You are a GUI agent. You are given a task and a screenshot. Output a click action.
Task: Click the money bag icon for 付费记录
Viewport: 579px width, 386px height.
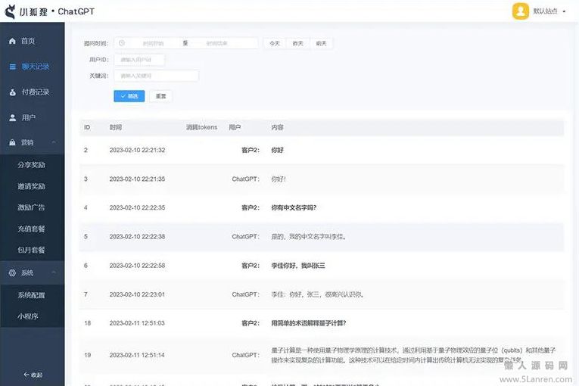click(12, 92)
